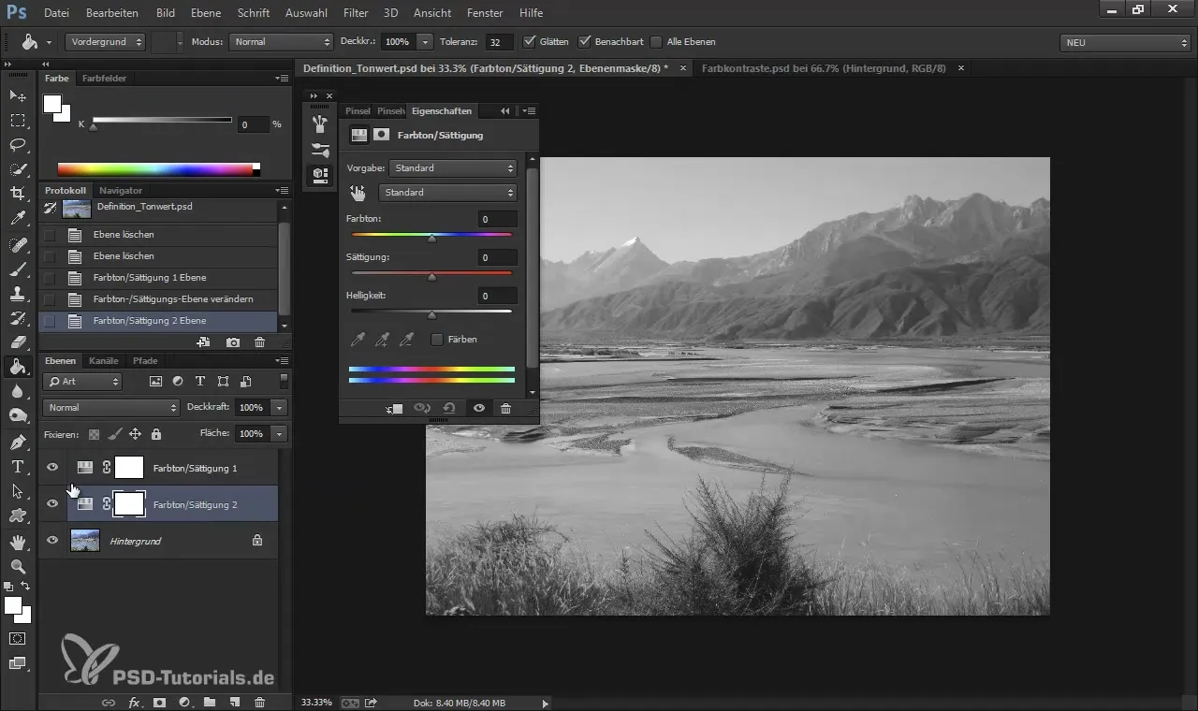Select the Blur tool
This screenshot has width=1198, height=711.
pyautogui.click(x=18, y=391)
